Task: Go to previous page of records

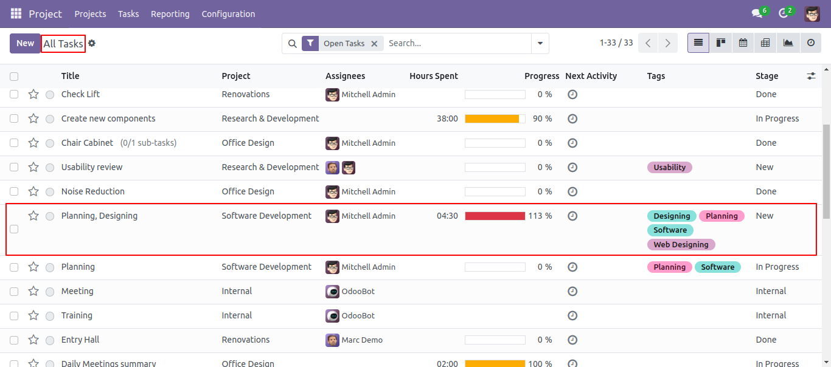Action: (648, 43)
